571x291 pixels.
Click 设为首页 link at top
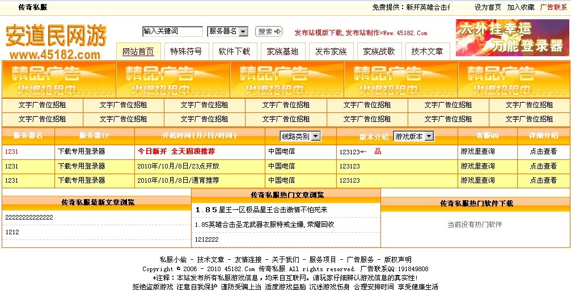[488, 7]
